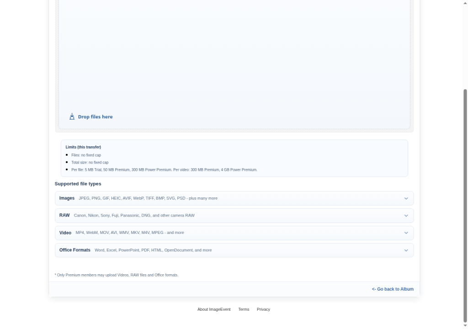Click the page's vertical scrollbar thumb

(465, 206)
